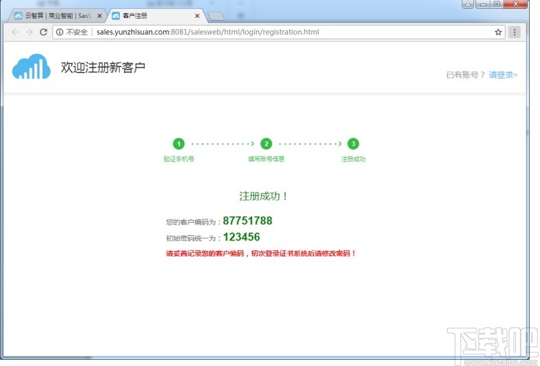Minimize the browser window

(483, 4)
